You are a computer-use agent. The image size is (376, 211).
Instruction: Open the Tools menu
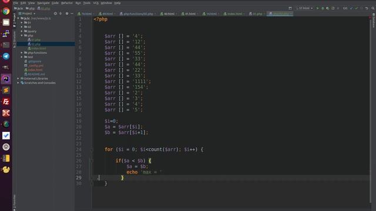click(x=86, y=3)
